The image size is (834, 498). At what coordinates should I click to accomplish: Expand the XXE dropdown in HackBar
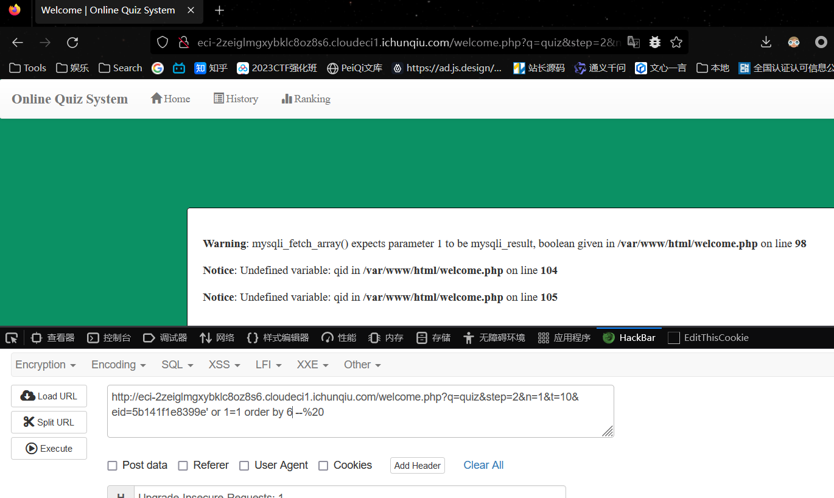click(x=313, y=365)
